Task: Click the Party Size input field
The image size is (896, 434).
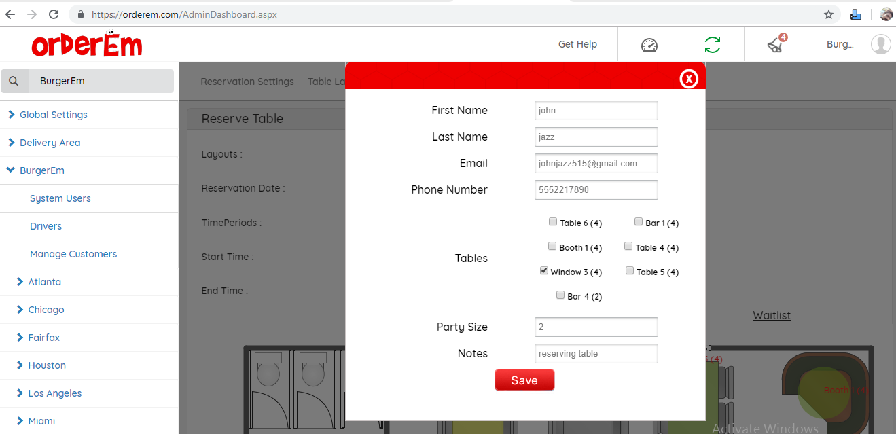Action: click(596, 327)
